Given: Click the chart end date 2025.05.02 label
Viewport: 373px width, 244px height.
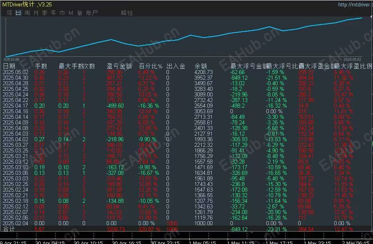Looking at the screenshot, I should click(x=352, y=59).
